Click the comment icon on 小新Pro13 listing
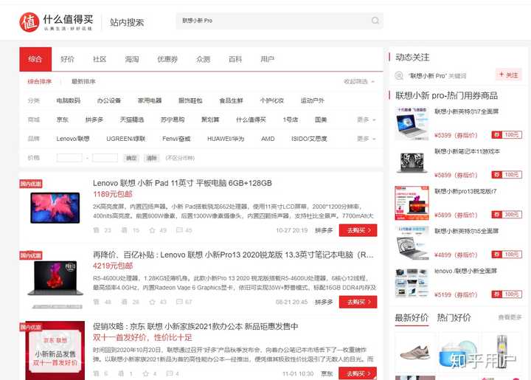 coord(179,302)
